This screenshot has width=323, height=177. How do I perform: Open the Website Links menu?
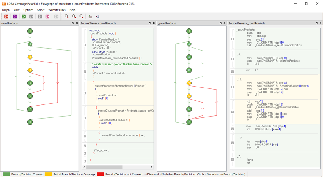[57, 10]
